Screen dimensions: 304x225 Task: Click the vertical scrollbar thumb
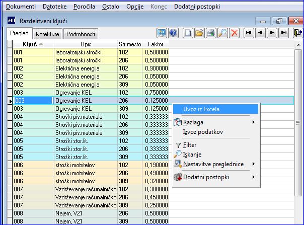point(298,123)
